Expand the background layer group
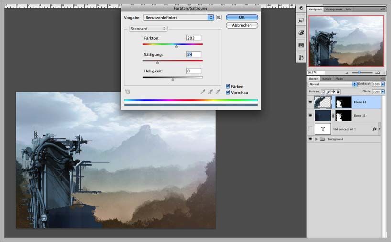Viewport: 391px width, 242px height. click(x=317, y=139)
